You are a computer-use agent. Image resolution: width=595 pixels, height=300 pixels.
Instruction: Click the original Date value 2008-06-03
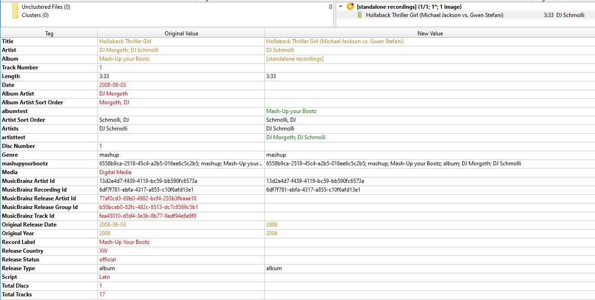pos(112,85)
